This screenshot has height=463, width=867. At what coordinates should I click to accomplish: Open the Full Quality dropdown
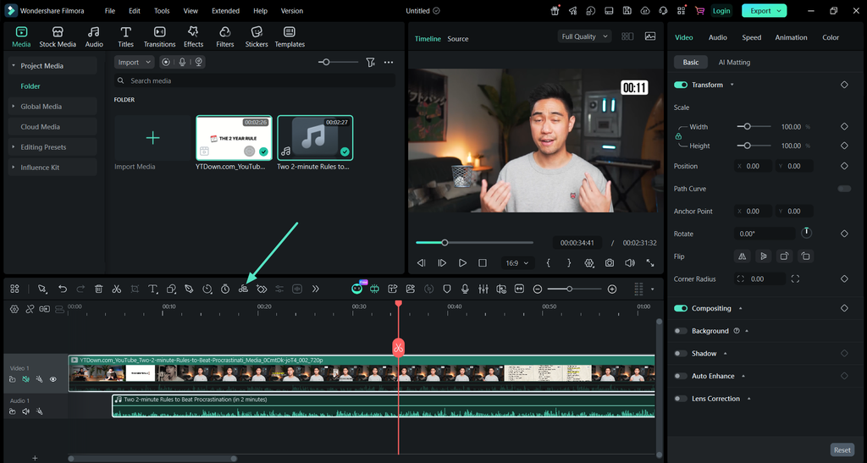pyautogui.click(x=584, y=36)
